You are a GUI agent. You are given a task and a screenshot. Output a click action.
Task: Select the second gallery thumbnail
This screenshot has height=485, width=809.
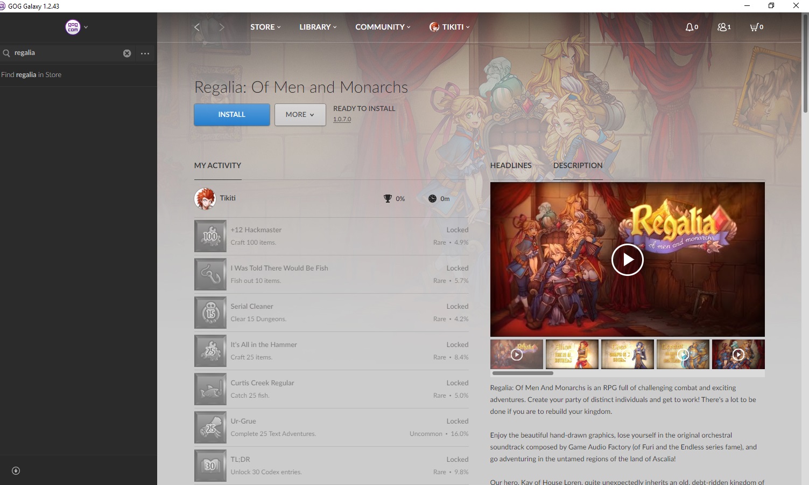point(572,354)
